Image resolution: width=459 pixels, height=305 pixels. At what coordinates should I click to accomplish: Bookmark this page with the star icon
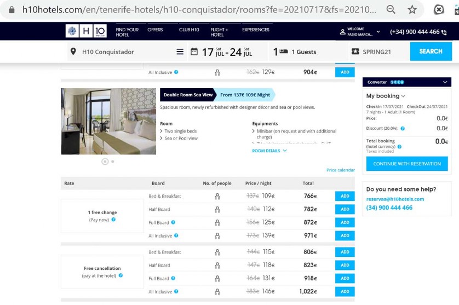coord(412,10)
